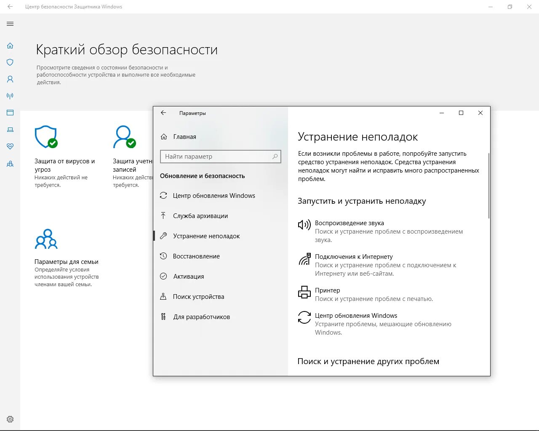Click heading Запустить и устранить неполадку
539x431 pixels.
(362, 201)
